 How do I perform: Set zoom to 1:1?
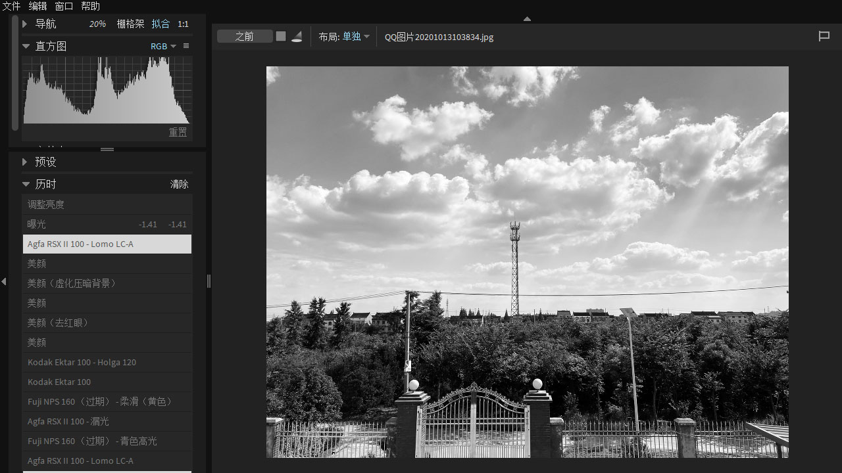point(183,24)
